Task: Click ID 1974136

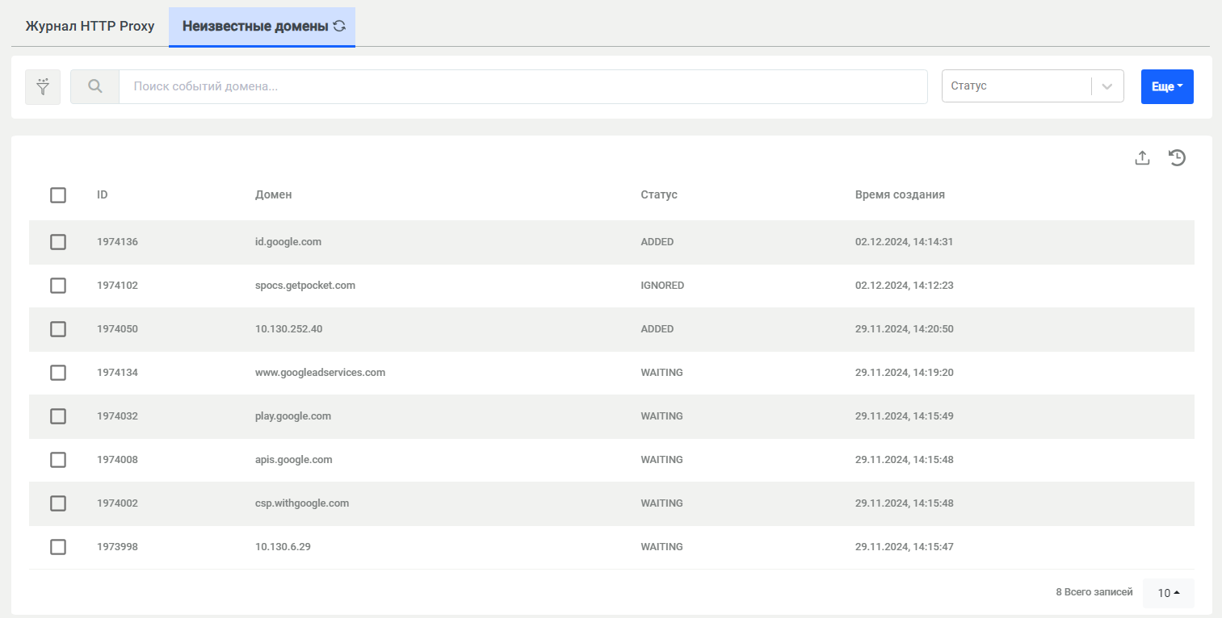Action: (x=117, y=242)
